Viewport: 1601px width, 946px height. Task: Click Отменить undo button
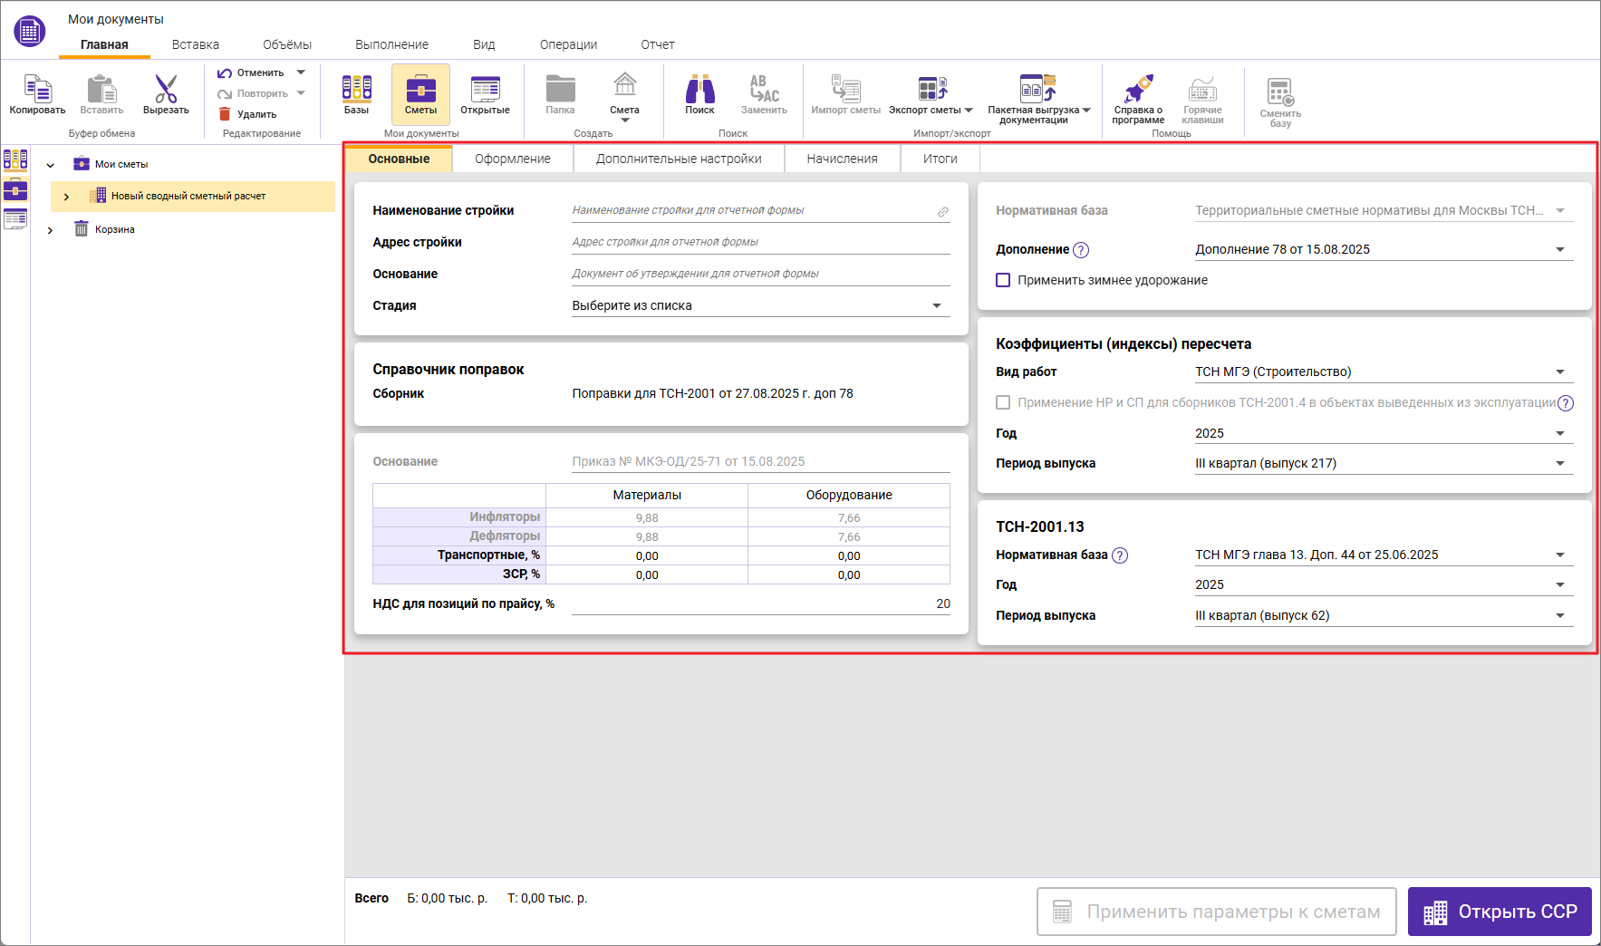[252, 72]
